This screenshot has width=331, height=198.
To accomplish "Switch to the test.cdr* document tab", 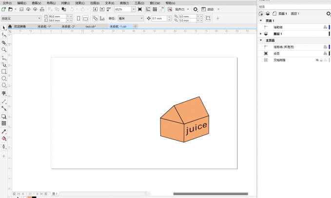I will (91, 27).
